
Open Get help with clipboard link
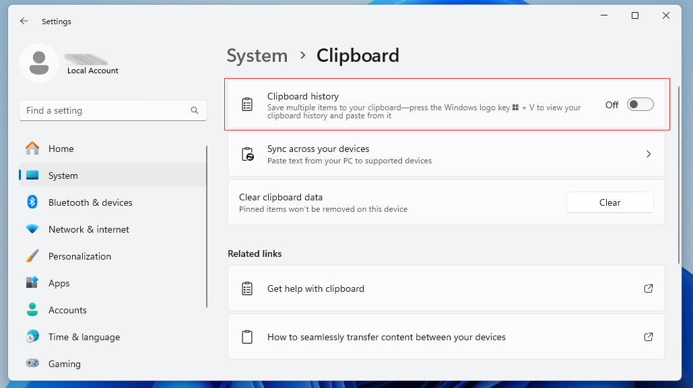point(447,288)
